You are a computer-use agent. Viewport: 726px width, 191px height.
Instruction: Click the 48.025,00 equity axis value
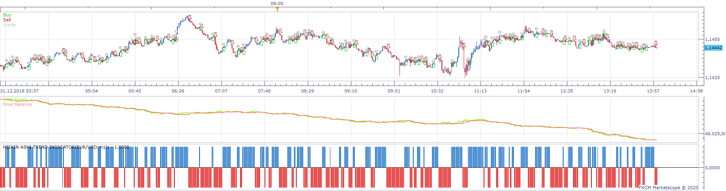click(x=715, y=134)
